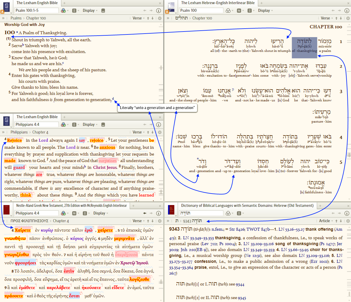This screenshot has height=302, width=351.
Task: Click ΠΡΟΣ ΦΙΛΙΠΠΗΣΙΟΥΣ breadcrumb
Action: click(29, 221)
